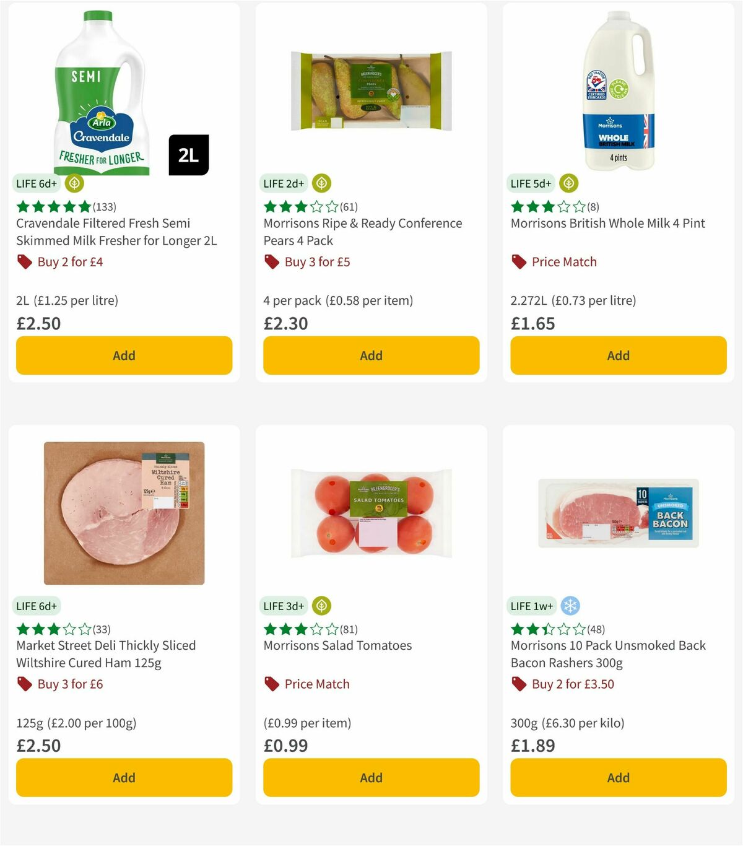Click the leaf icon on Morrisons Salad Tomatoes
The width and height of the screenshot is (743, 846).
tap(321, 606)
